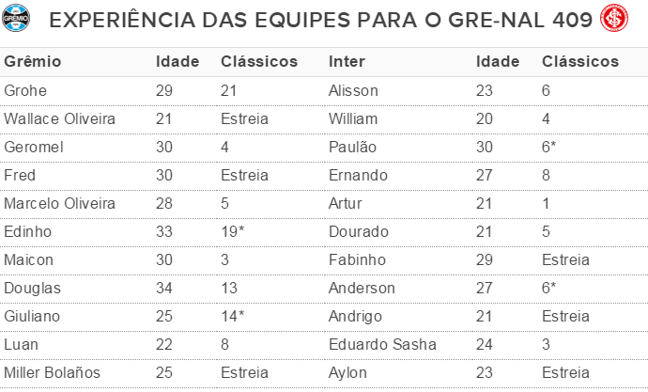Select the Geromel row name

tap(34, 147)
